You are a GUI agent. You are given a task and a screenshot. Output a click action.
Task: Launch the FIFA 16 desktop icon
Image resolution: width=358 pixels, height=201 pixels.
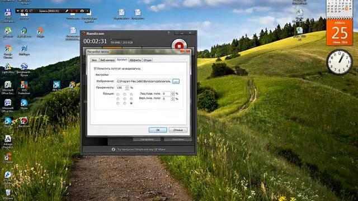coord(56,87)
